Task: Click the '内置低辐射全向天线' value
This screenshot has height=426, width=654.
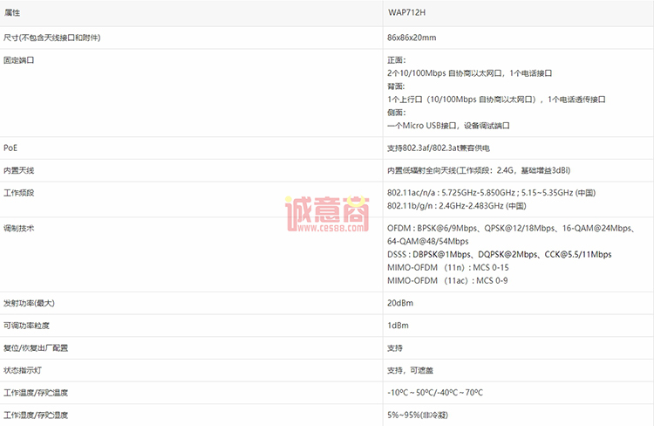Action: [x=479, y=170]
